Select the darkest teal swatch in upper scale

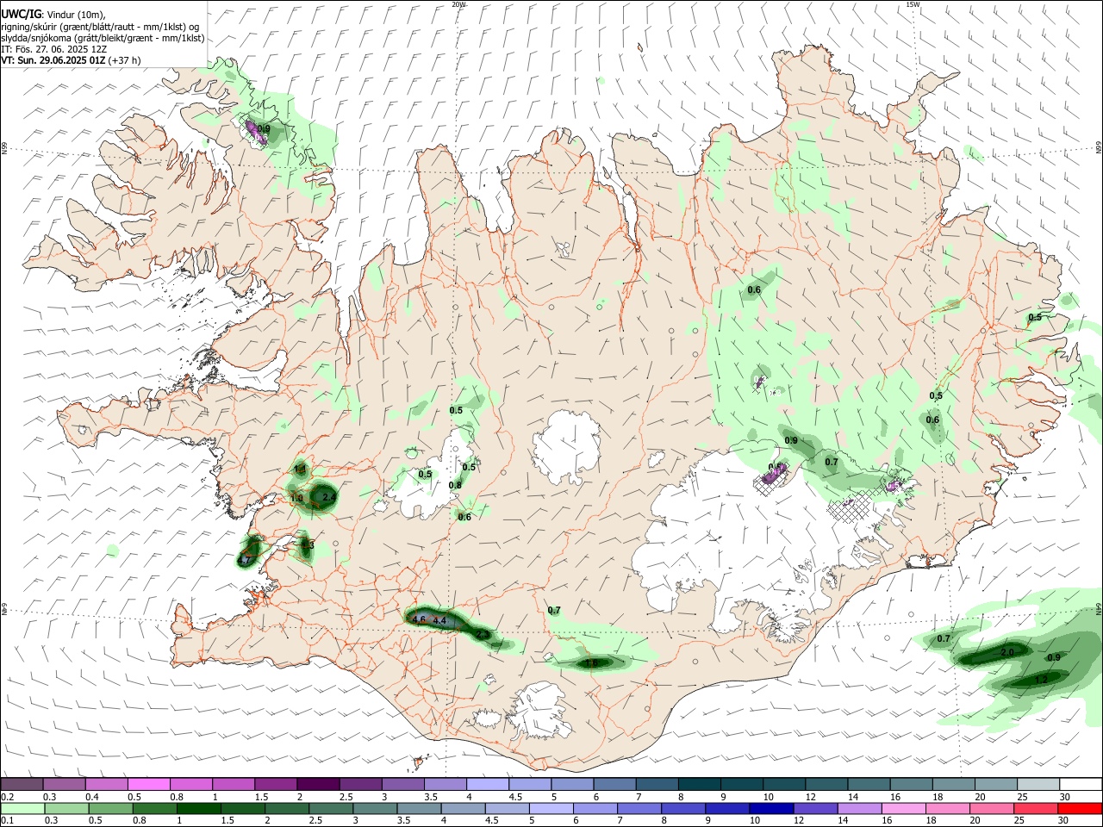700,785
